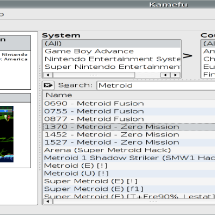Select Arena (Super Metroid Hack)

click(x=129, y=150)
